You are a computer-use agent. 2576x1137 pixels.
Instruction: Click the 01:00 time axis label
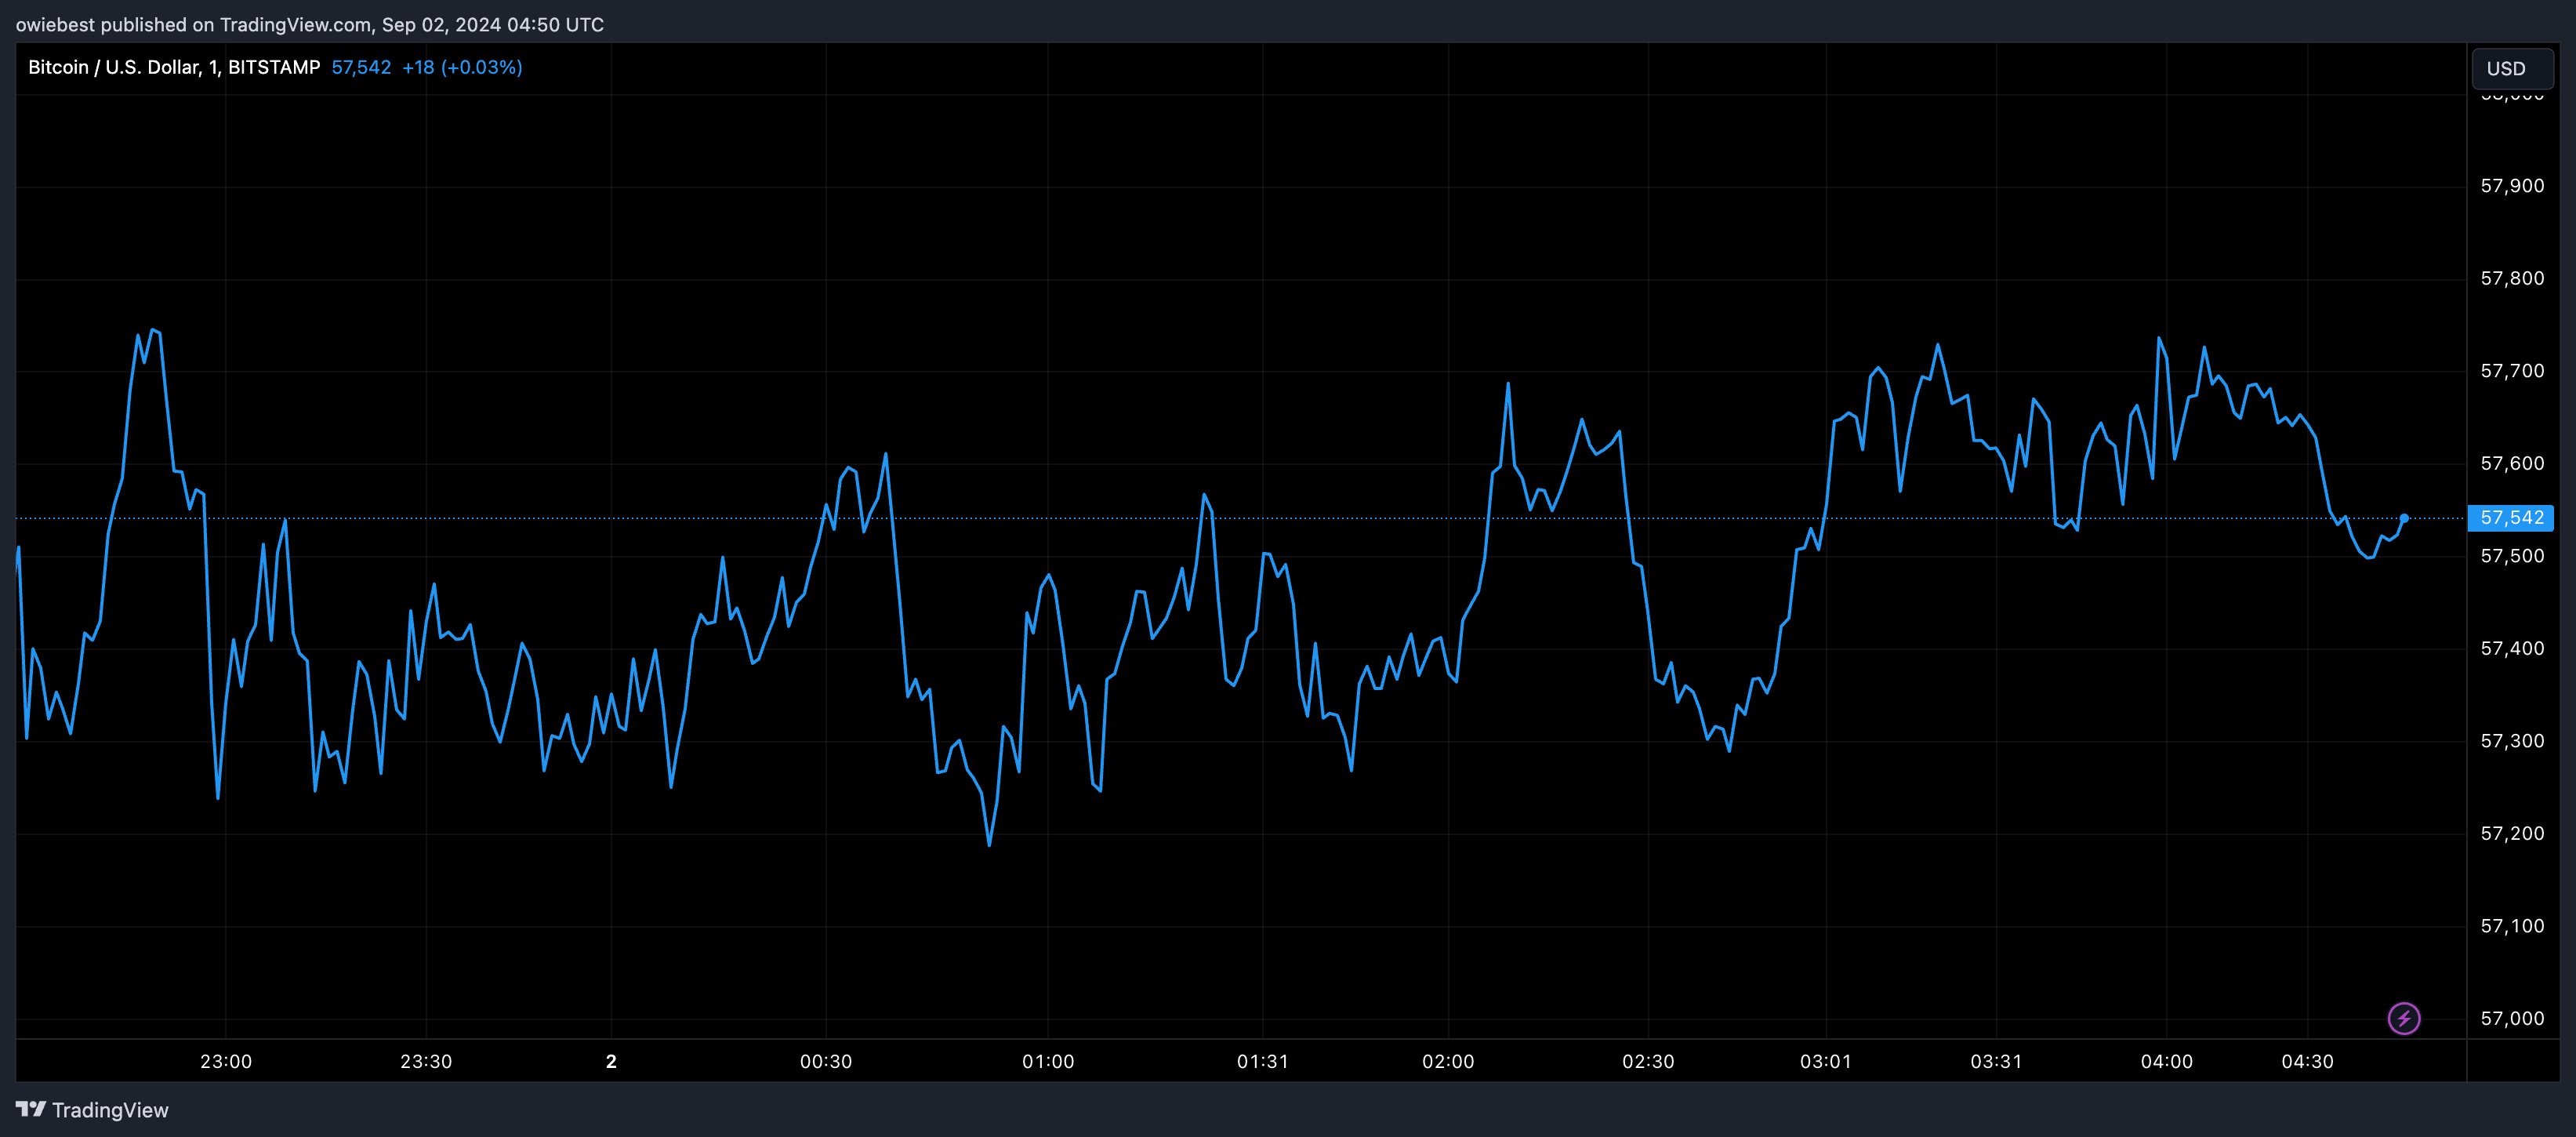click(1048, 1061)
